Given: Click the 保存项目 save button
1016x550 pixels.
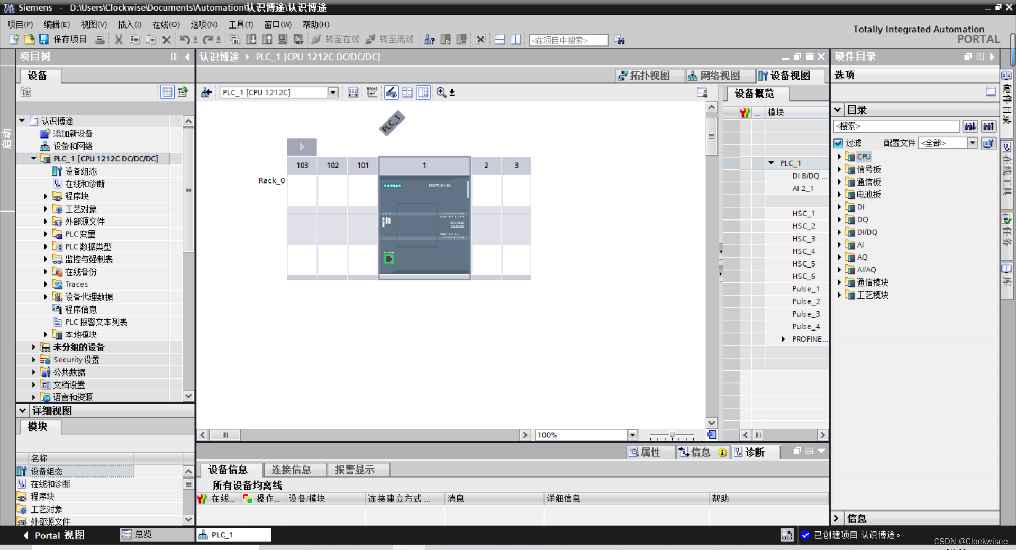Looking at the screenshot, I should [x=63, y=40].
